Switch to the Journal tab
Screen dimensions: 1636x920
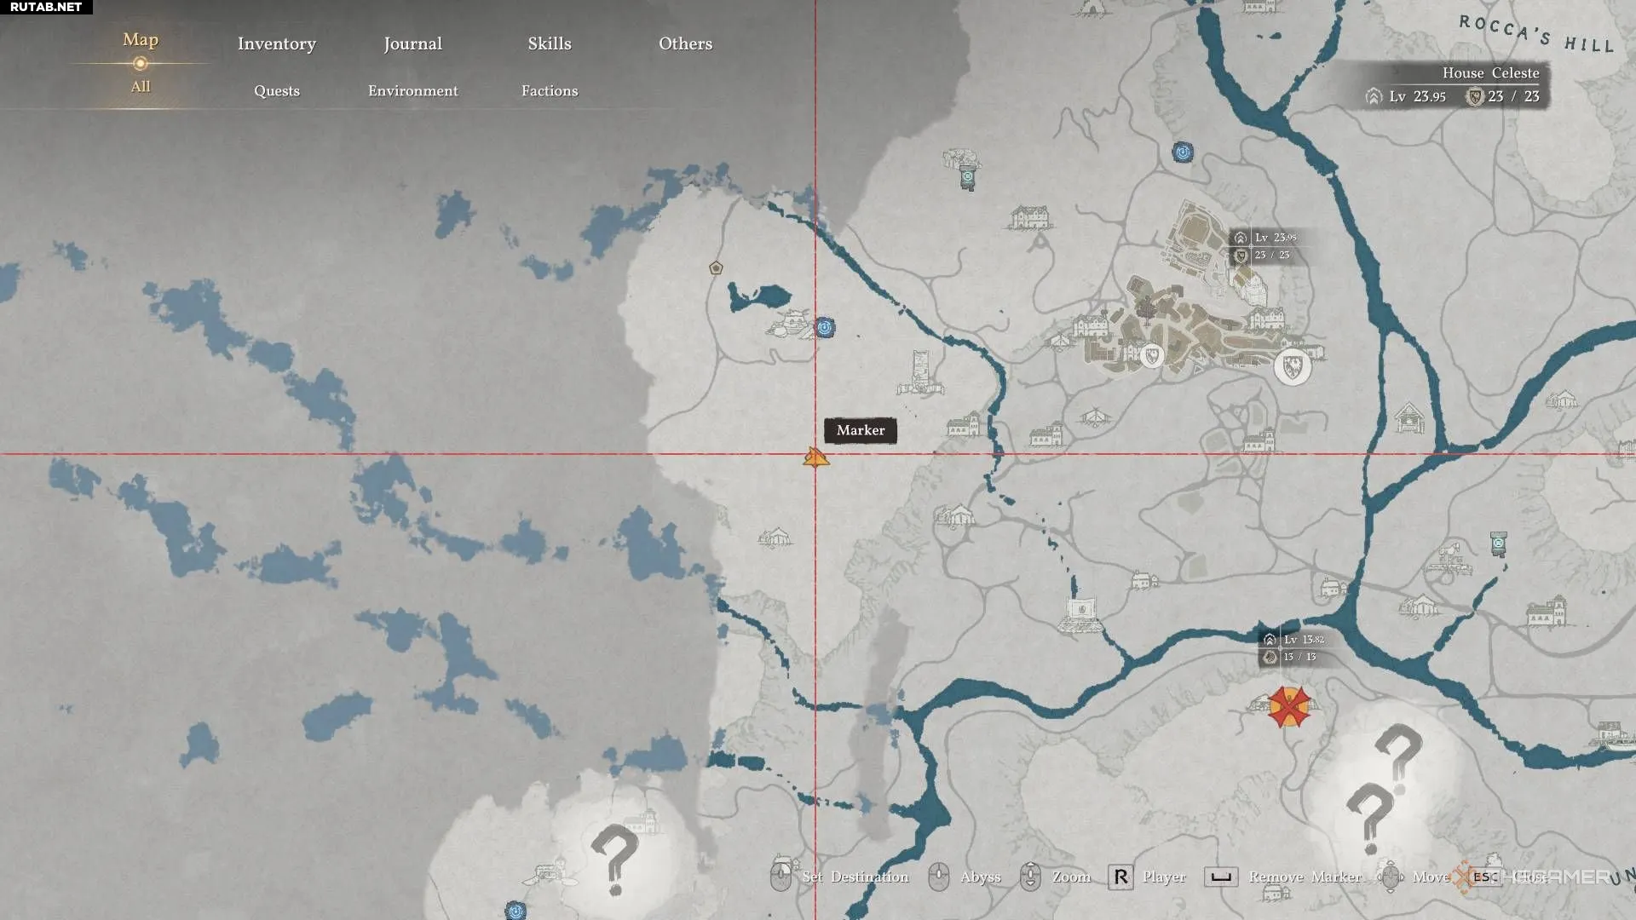412,43
